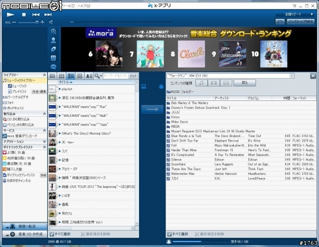This screenshot has height=247, width=319.
Task: Open the mora logo banner
Action: pyautogui.click(x=101, y=33)
